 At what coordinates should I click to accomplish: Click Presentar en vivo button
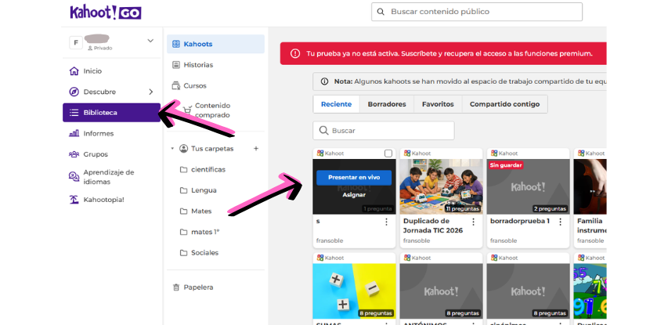click(x=354, y=177)
